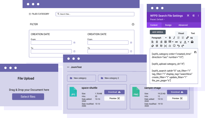Click inside the shortcode editor text area

point(174,66)
